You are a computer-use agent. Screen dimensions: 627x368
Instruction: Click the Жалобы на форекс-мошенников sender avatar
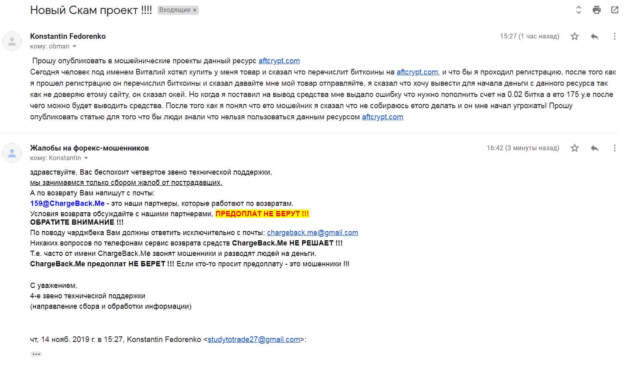point(12,153)
